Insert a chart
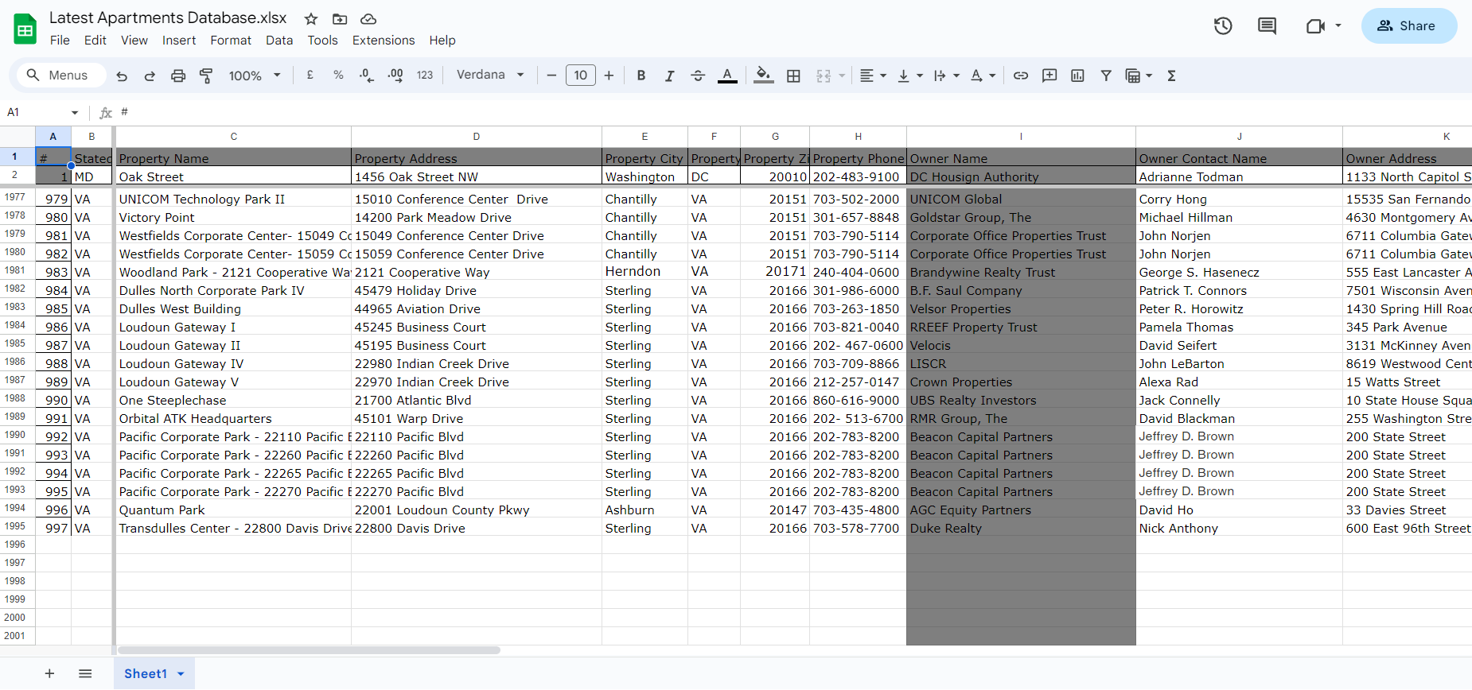The width and height of the screenshot is (1472, 690). [x=1077, y=76]
